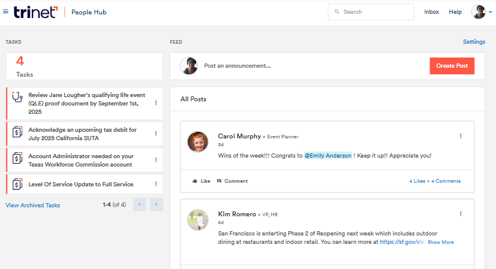
Task: Open options menu for California SUTA task
Action: 155,134
